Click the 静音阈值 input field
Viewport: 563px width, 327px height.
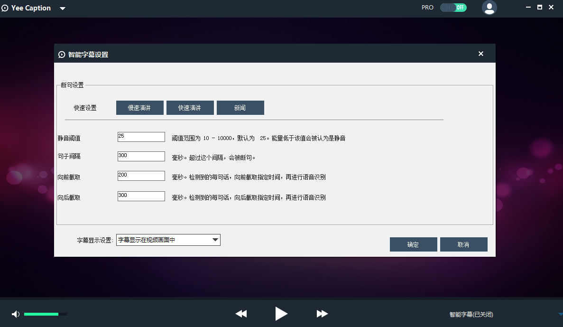[141, 137]
